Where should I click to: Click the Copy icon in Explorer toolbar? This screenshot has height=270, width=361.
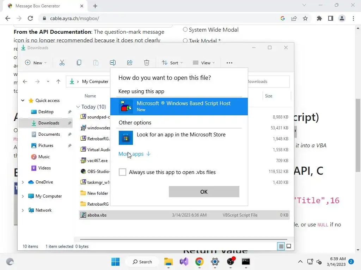pyautogui.click(x=79, y=63)
